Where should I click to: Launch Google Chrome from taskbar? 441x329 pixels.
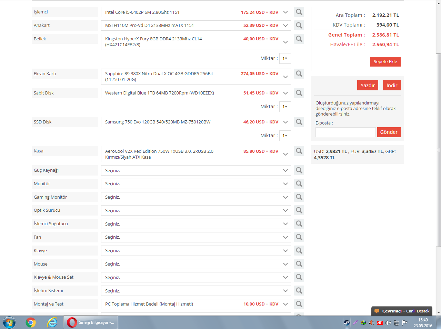click(31, 323)
